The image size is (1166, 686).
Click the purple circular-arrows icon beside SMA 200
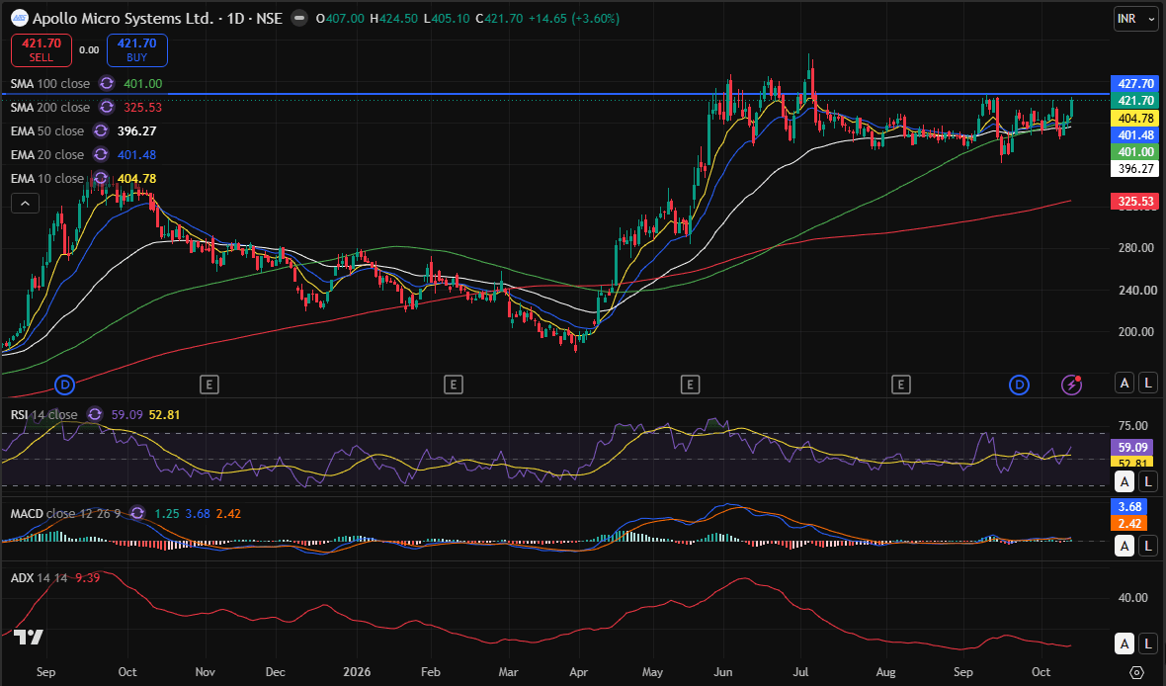107,107
